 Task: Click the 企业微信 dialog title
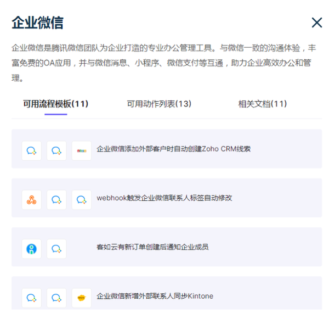(37, 23)
